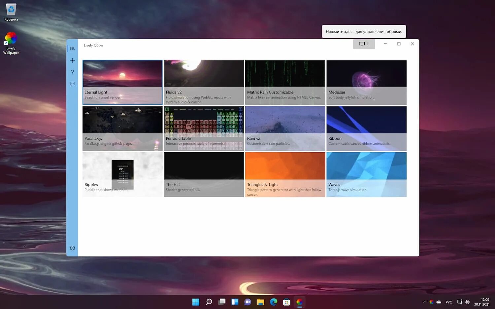This screenshot has height=309, width=495.
Task: Expand the hidden tray icons chevron
Action: (x=424, y=302)
